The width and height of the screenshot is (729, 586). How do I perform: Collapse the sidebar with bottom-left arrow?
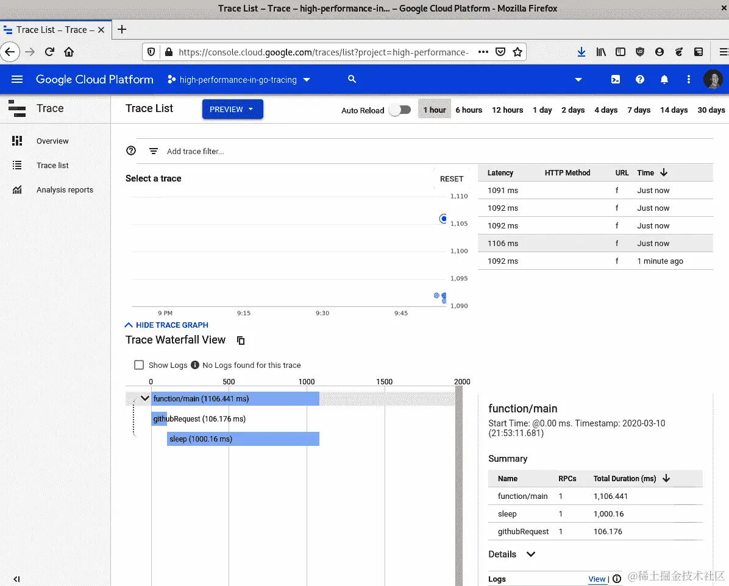[16, 579]
